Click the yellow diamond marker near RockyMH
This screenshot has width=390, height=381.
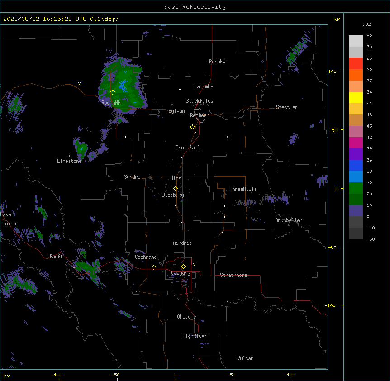point(113,92)
